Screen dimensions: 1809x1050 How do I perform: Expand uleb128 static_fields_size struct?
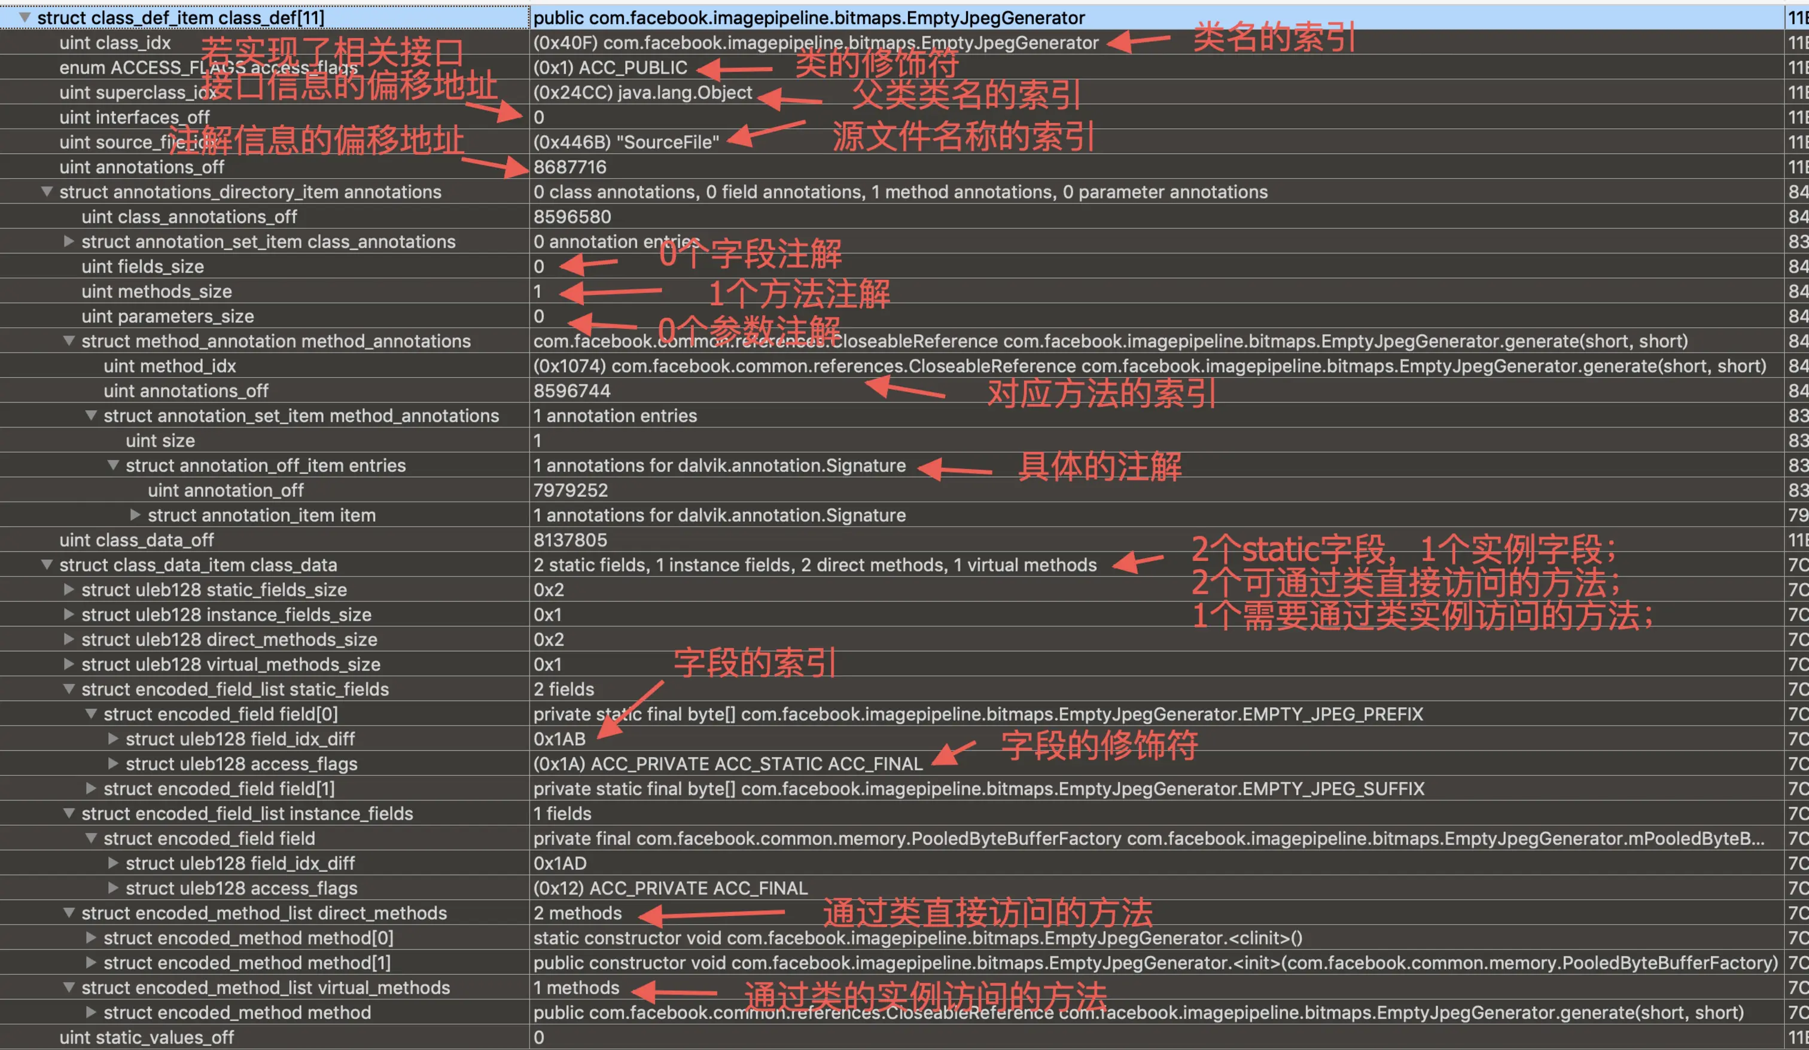(x=69, y=589)
